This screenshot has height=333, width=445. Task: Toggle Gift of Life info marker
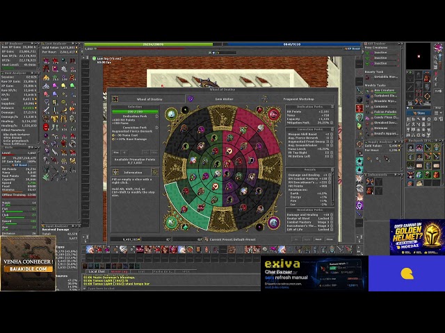[x=332, y=230]
